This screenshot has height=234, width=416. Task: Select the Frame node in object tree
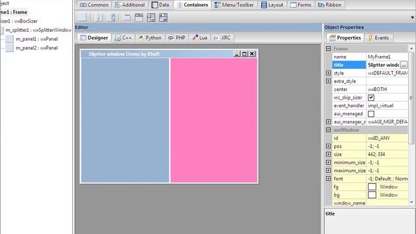click(14, 12)
